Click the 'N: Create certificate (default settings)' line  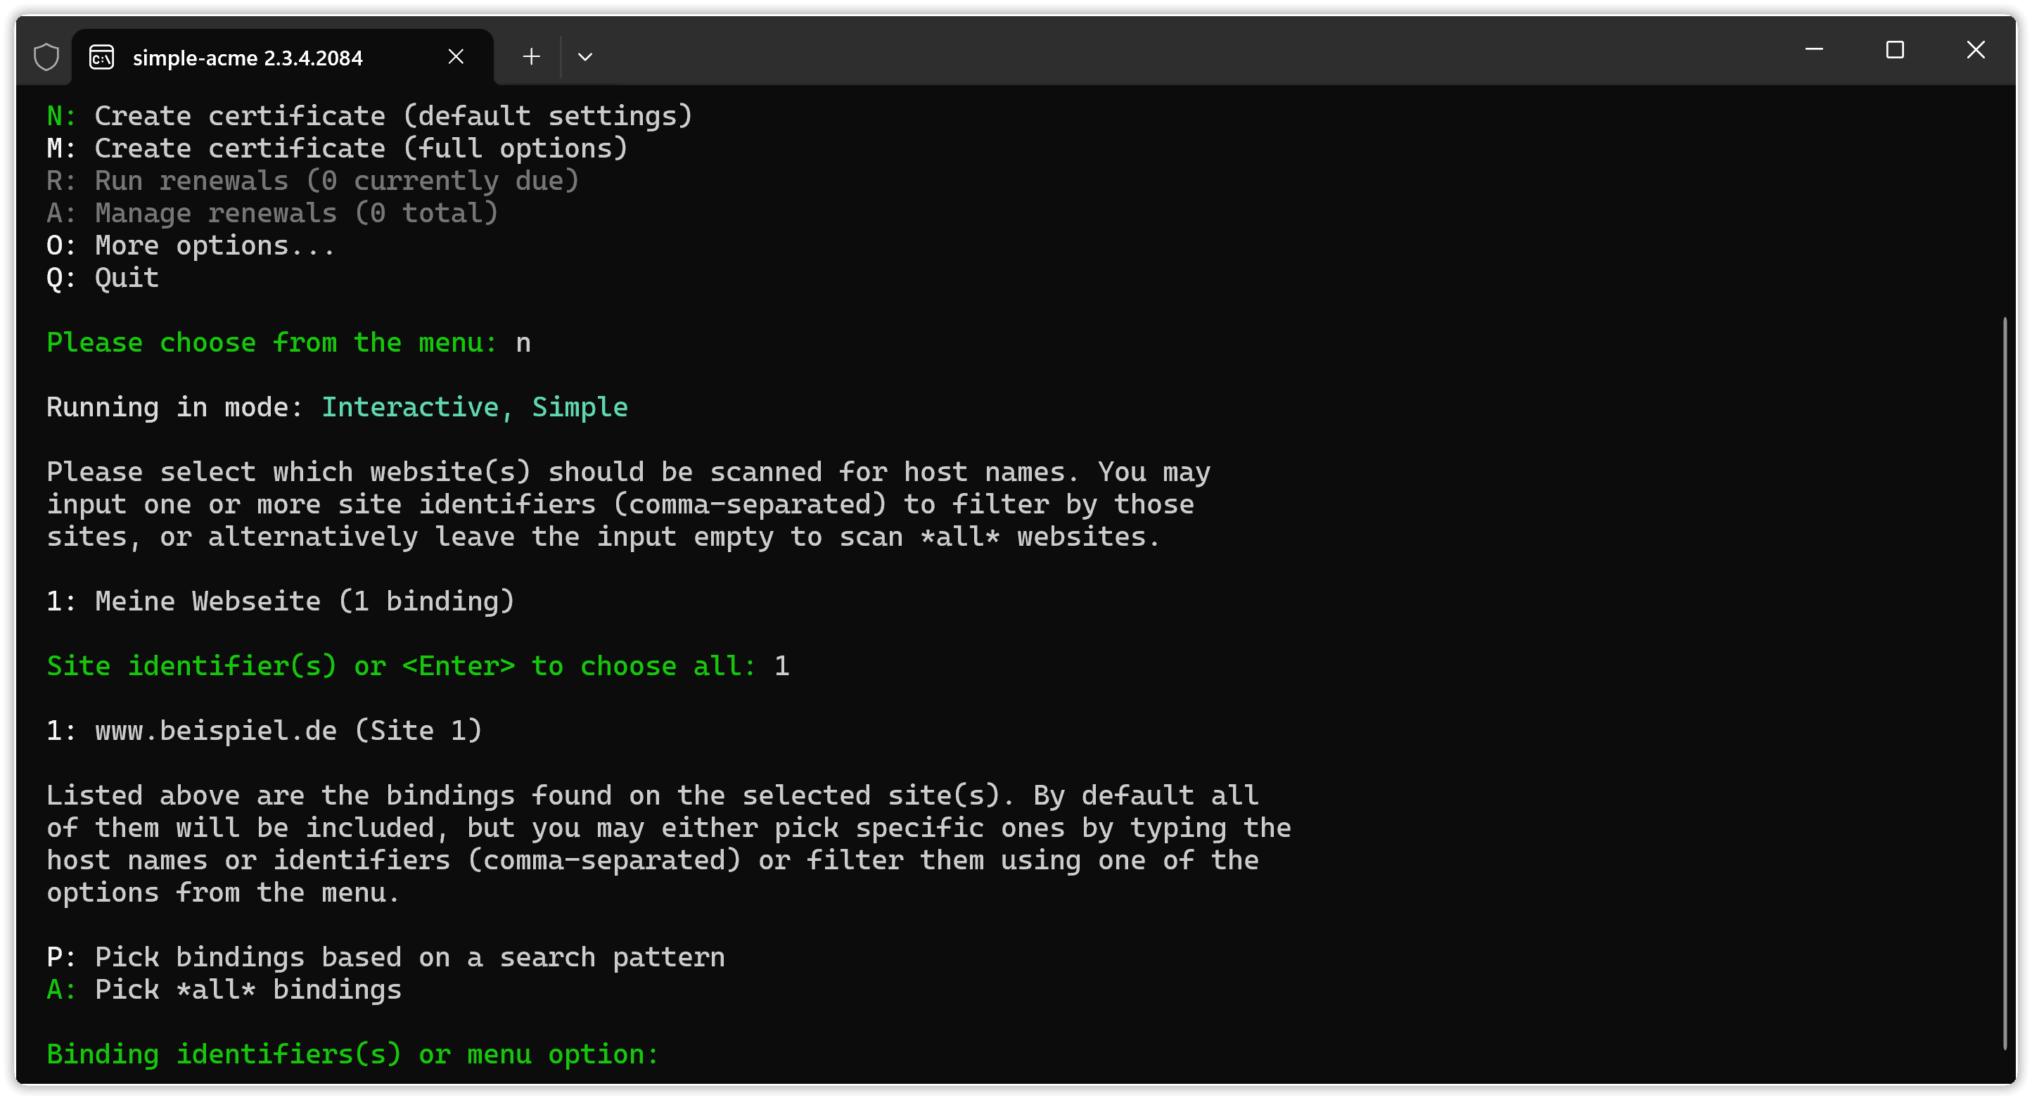pos(369,116)
